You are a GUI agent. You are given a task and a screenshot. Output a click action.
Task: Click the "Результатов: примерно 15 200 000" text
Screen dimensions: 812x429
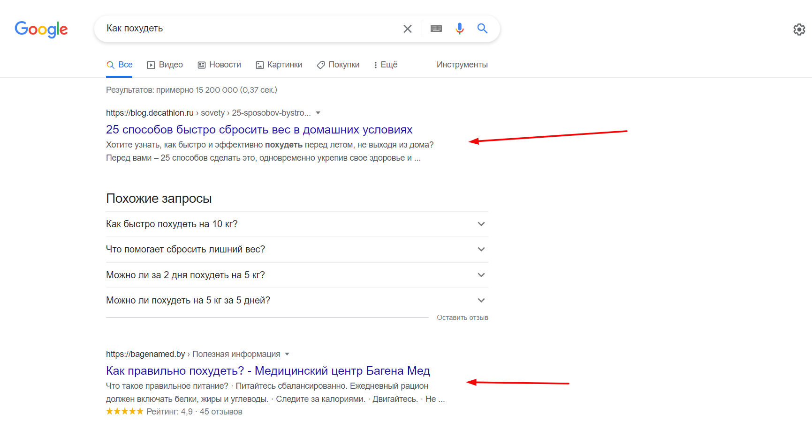click(191, 90)
